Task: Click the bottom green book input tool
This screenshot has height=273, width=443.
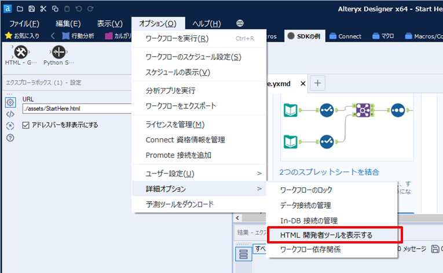Action: click(291, 142)
